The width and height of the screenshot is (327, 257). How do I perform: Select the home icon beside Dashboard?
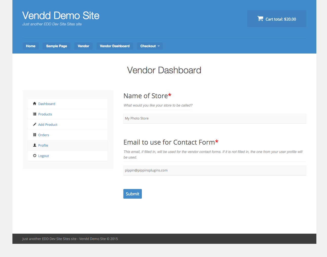coord(34,104)
